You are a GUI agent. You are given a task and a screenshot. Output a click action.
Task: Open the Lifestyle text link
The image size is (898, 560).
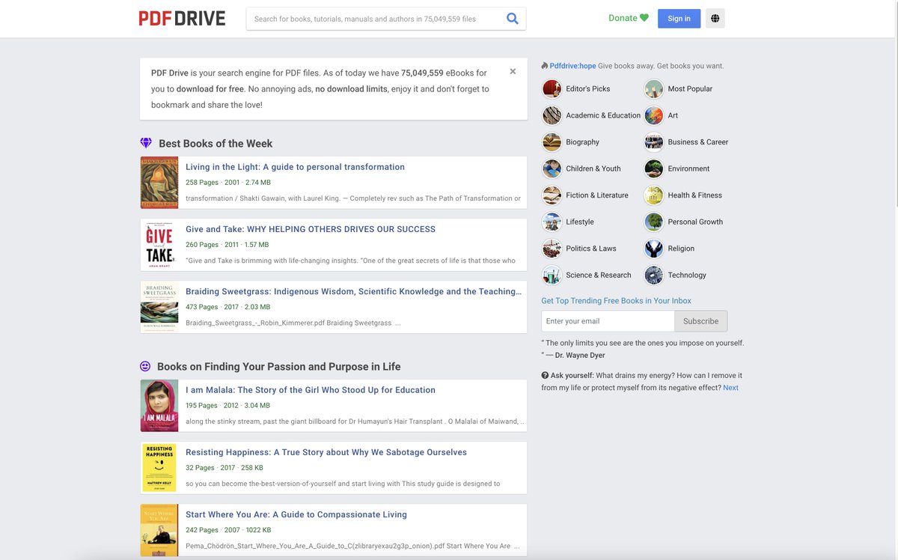(x=580, y=222)
